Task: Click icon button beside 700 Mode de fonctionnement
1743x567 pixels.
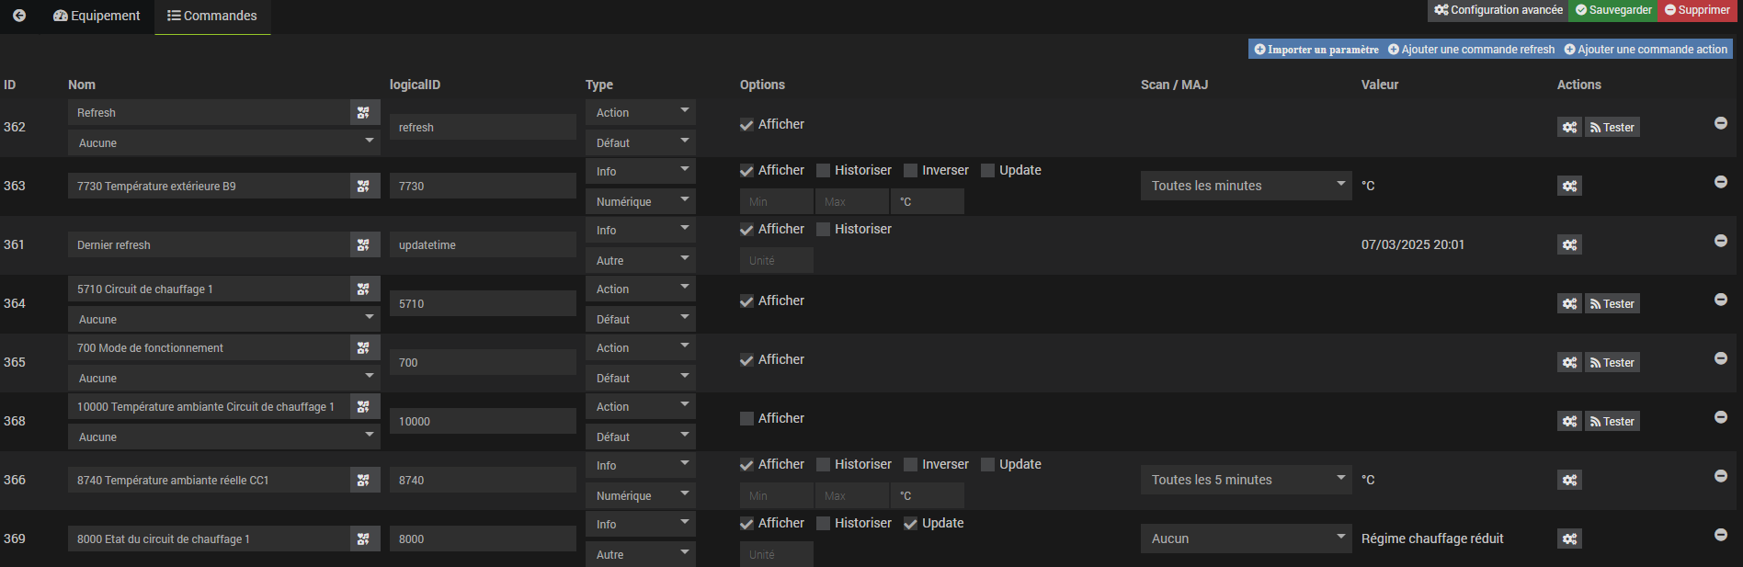Action: point(364,348)
